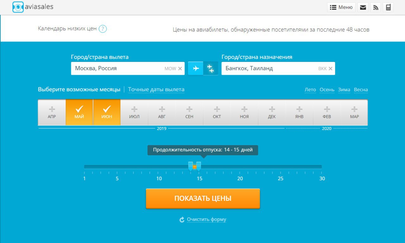The image size is (405, 243).
Task: Switch to Выберите возможные месяцы tab
Action: tap(79, 90)
